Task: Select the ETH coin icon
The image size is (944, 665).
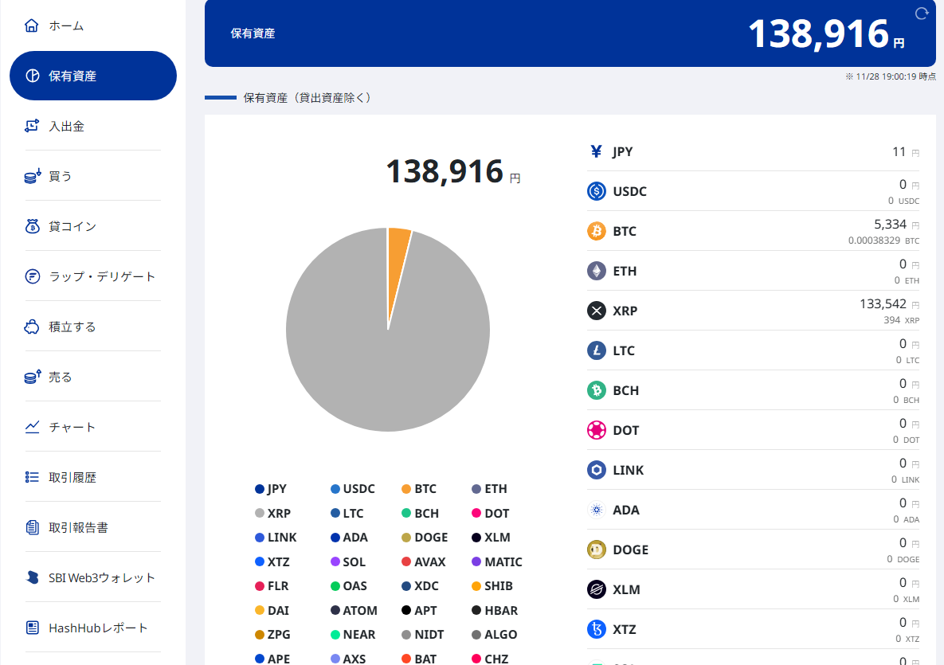Action: (596, 271)
